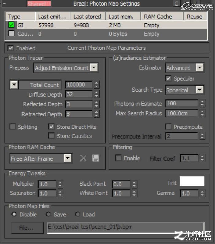Click the Saturation spinner arrows
The height and width of the screenshot is (244, 215).
pyautogui.click(x=60, y=194)
